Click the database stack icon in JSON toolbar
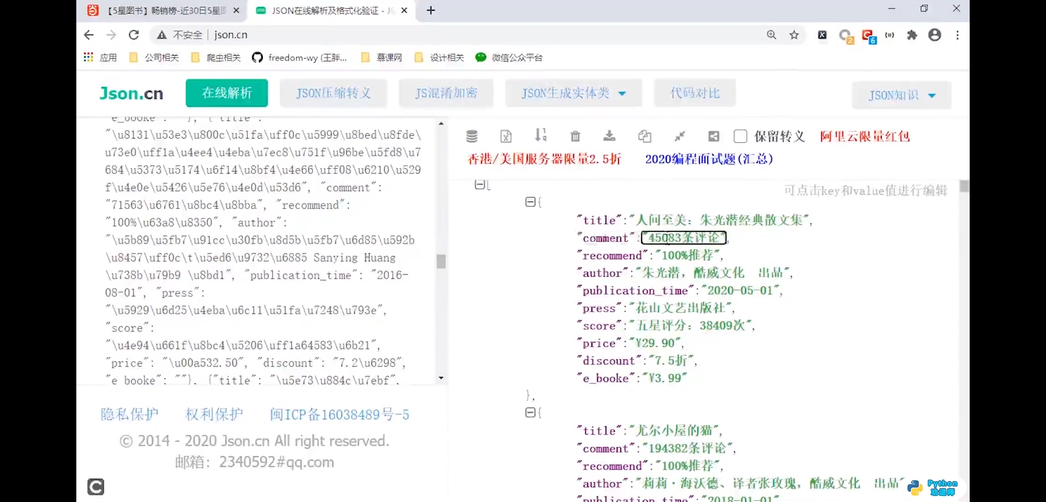The width and height of the screenshot is (1046, 502). [x=472, y=136]
